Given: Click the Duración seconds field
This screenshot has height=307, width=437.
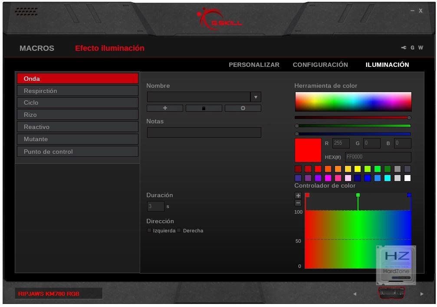Looking at the screenshot, I should point(155,206).
